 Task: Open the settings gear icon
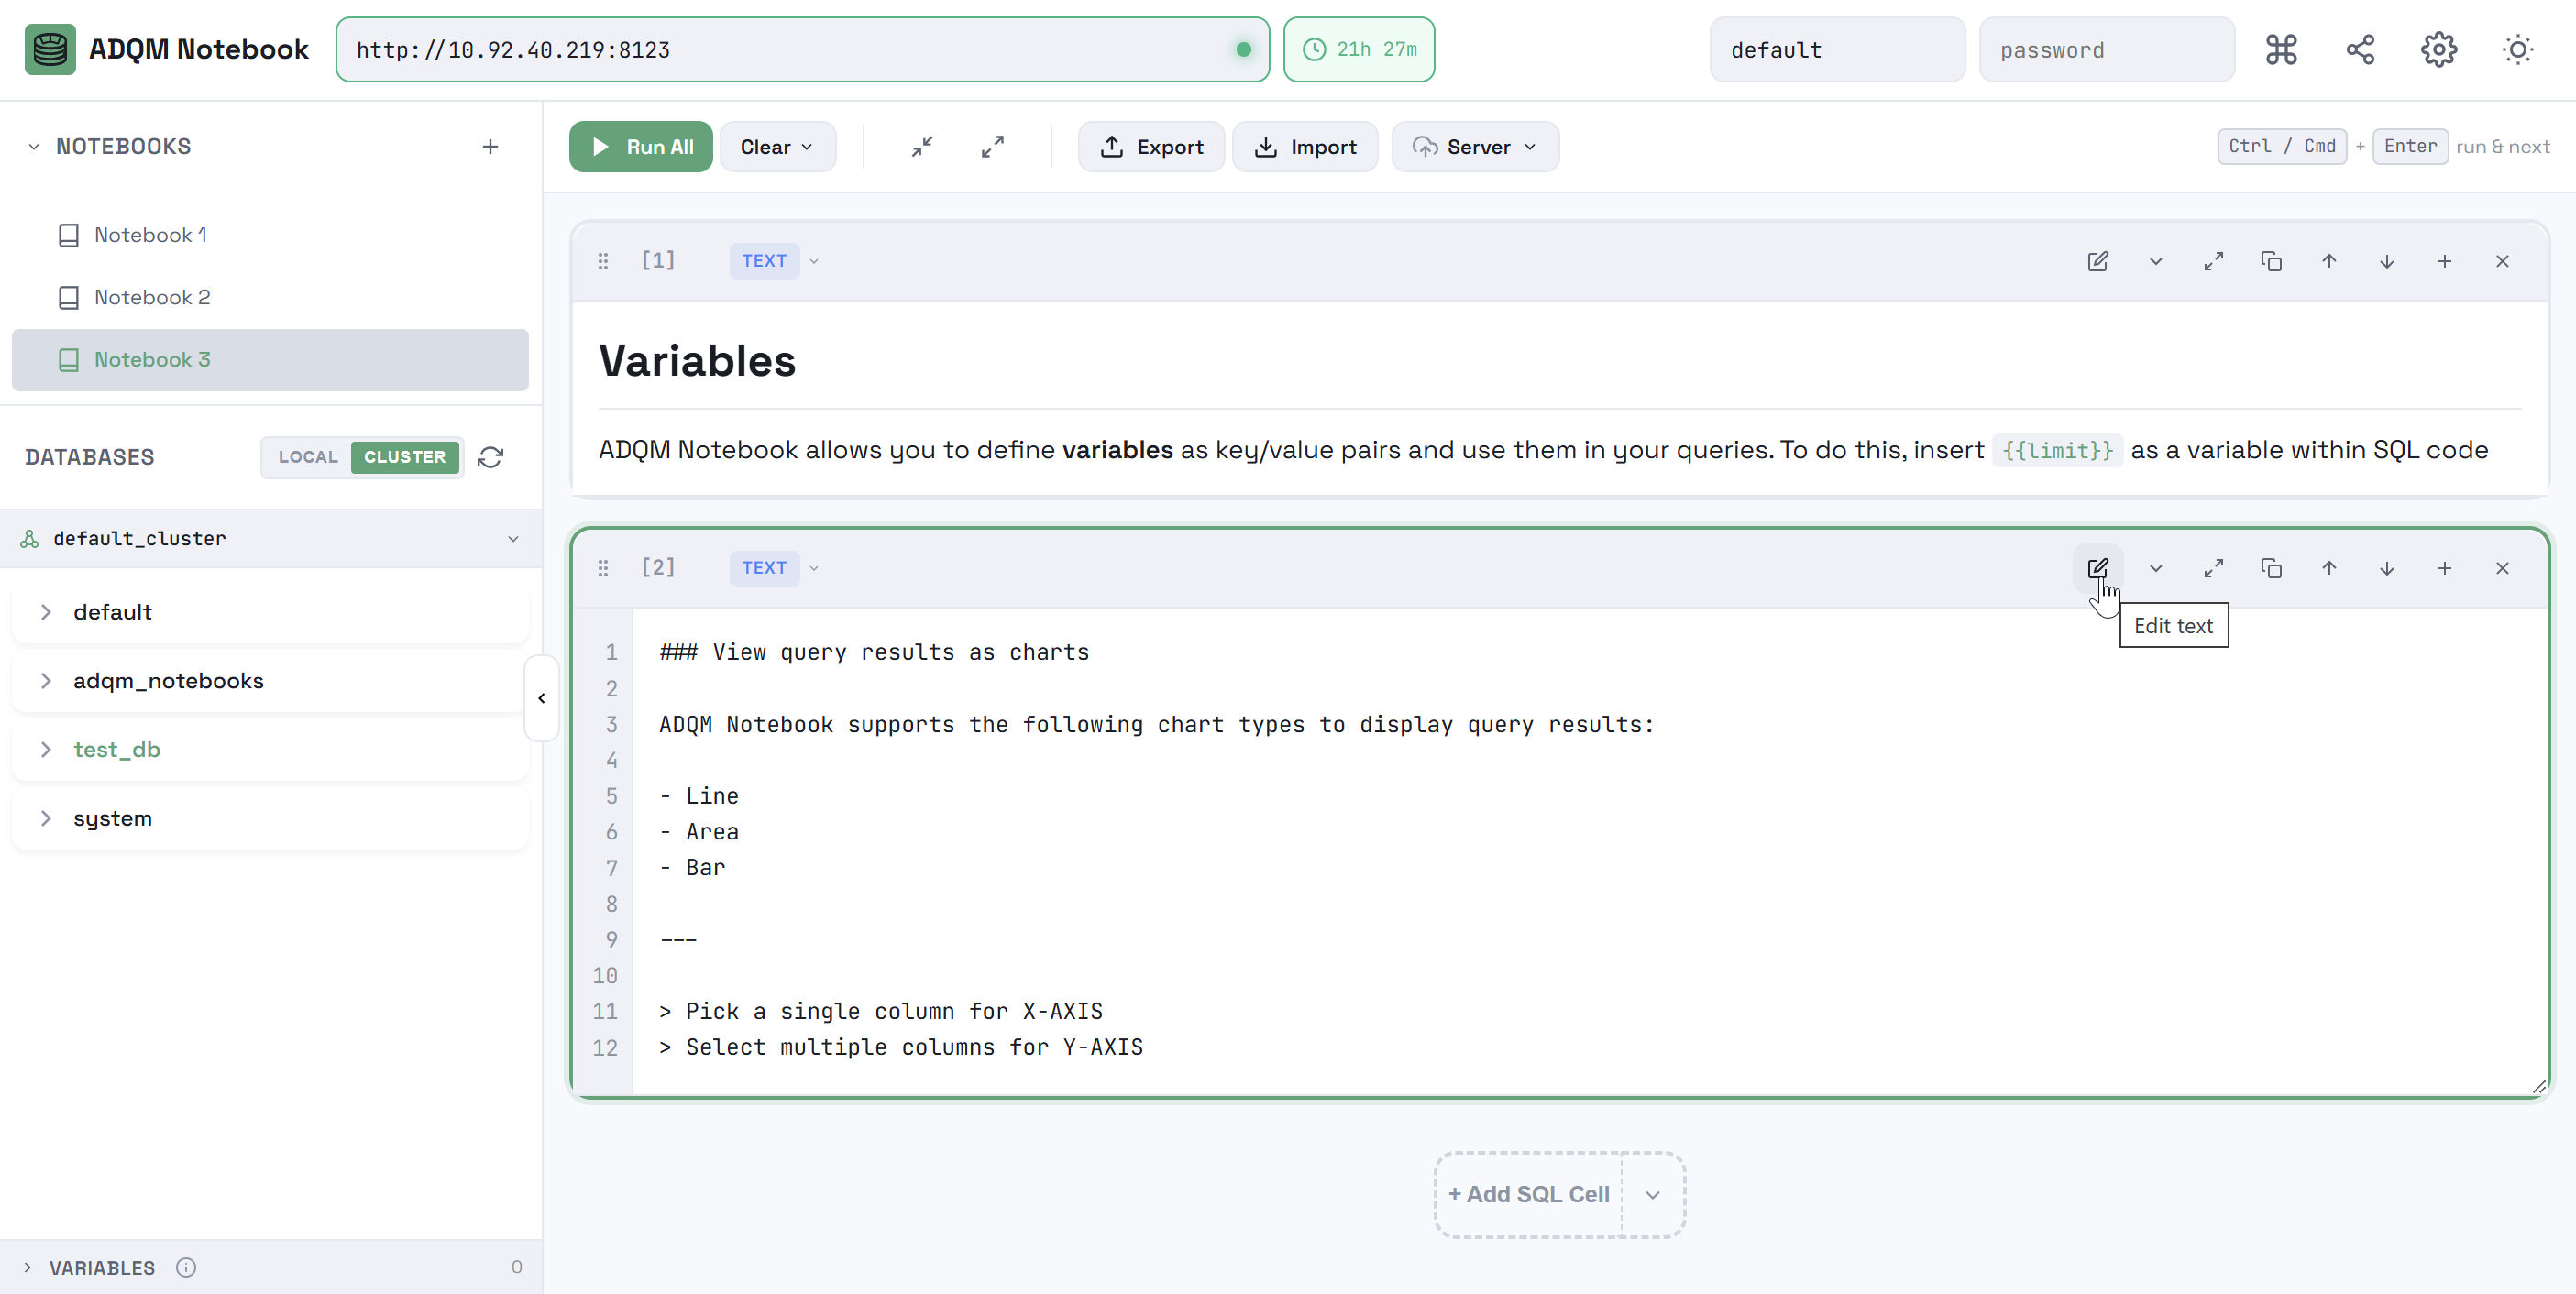[x=2438, y=49]
